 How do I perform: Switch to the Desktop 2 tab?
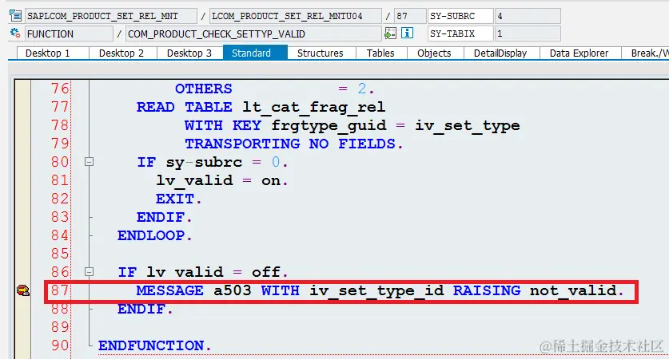coord(123,53)
